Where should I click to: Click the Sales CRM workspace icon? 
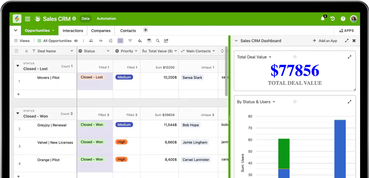click(x=38, y=19)
